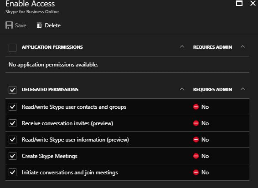Click the Delegated Permissions column header

[50, 90]
